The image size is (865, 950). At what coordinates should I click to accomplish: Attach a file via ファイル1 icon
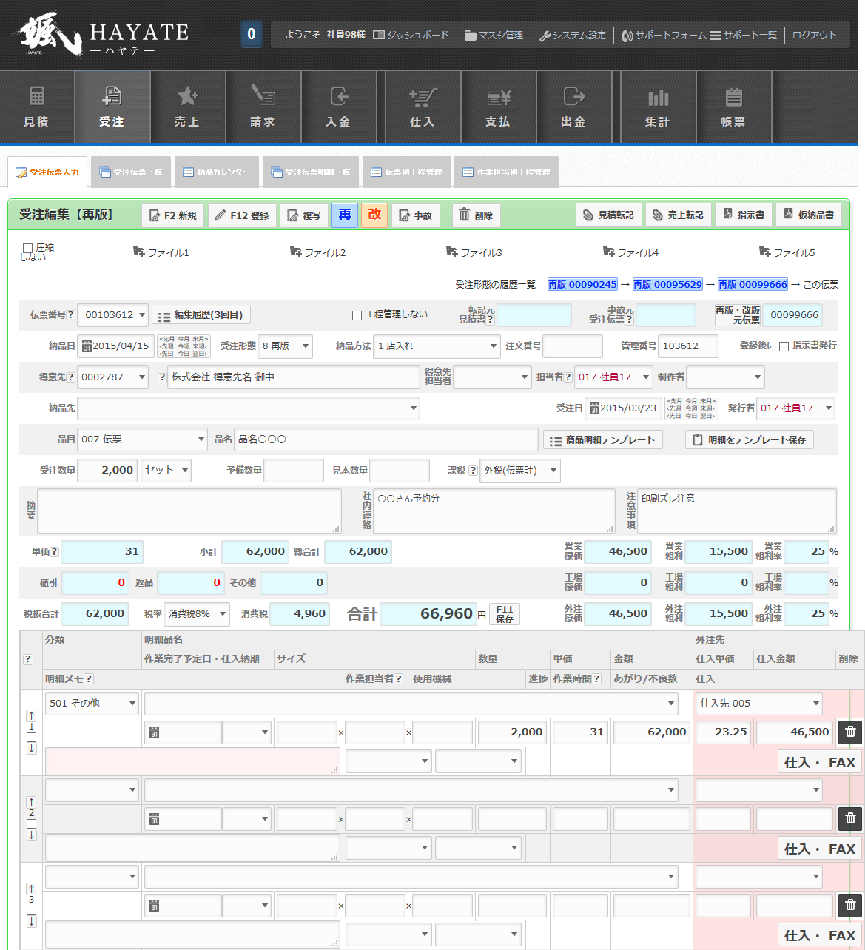click(139, 252)
